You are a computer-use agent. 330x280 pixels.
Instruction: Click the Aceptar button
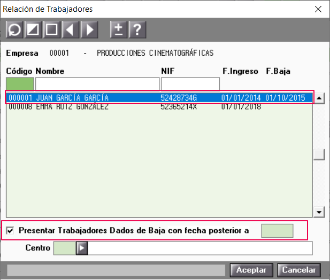pyautogui.click(x=251, y=270)
